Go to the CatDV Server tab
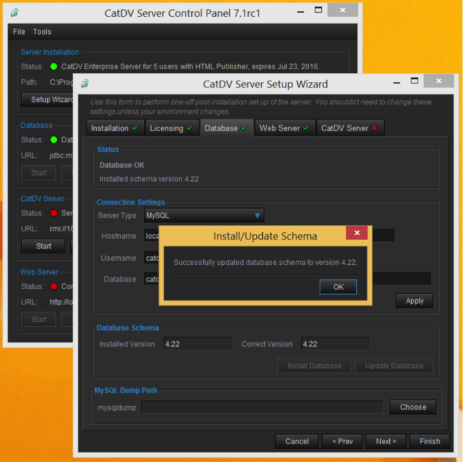The image size is (463, 462). click(349, 128)
